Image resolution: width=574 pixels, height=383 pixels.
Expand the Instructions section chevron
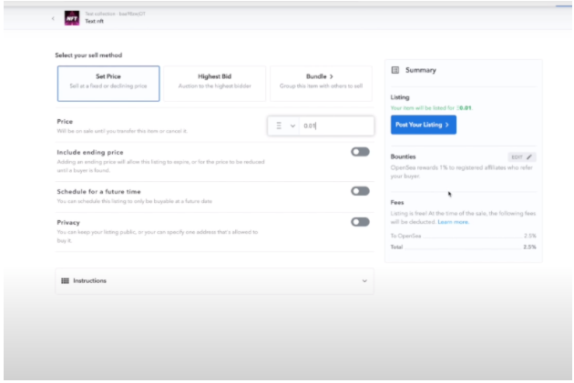364,281
